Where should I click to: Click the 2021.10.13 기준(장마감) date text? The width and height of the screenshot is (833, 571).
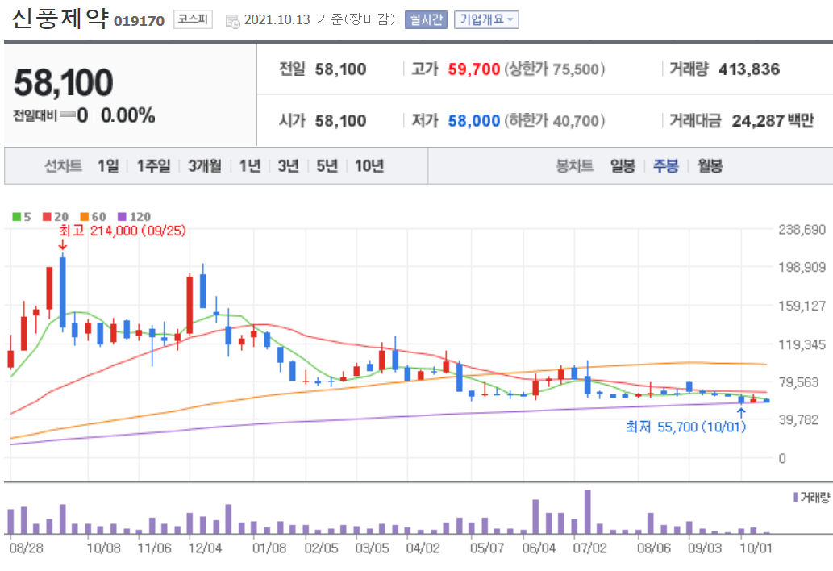319,19
